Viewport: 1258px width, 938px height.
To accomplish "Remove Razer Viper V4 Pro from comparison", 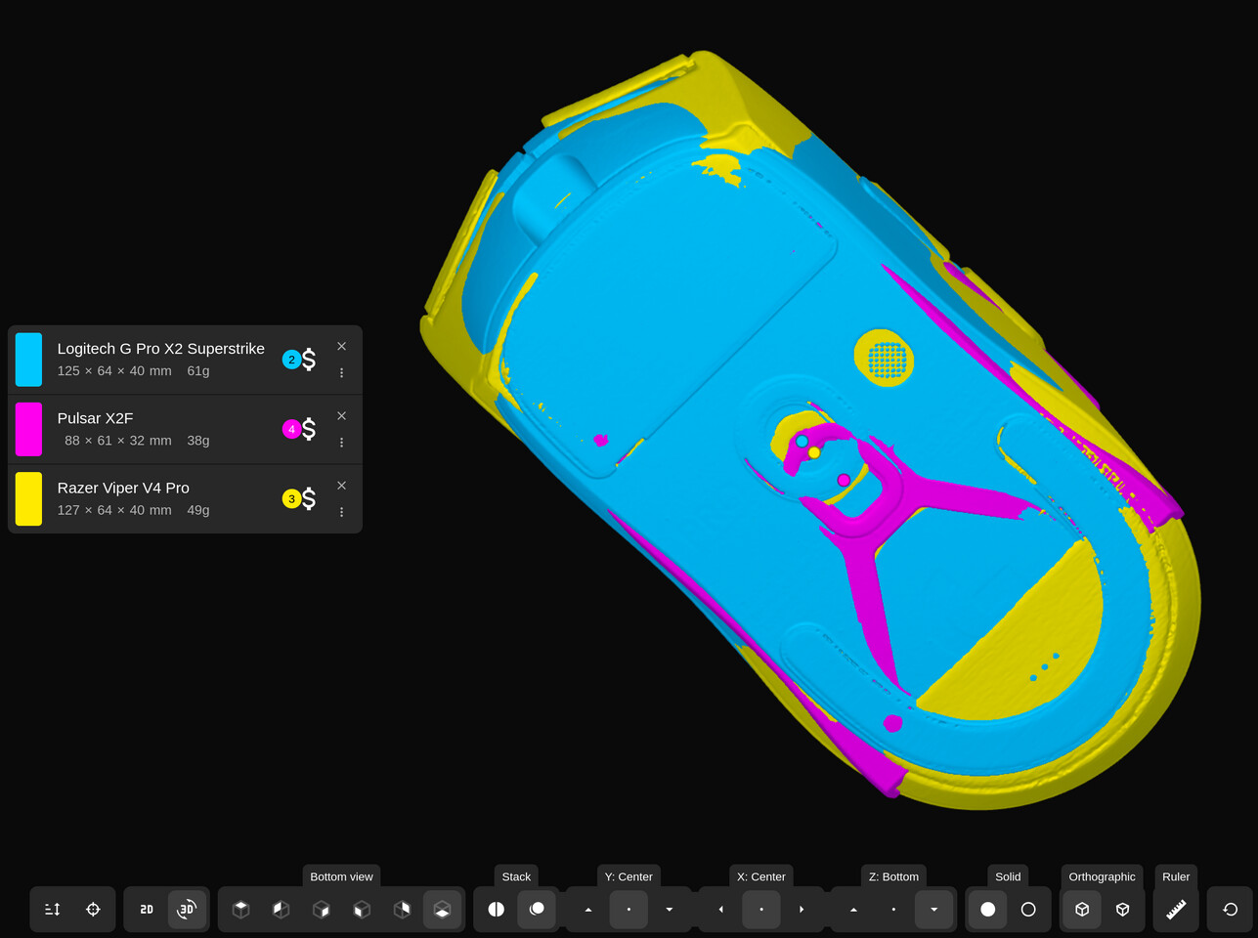I will click(341, 486).
